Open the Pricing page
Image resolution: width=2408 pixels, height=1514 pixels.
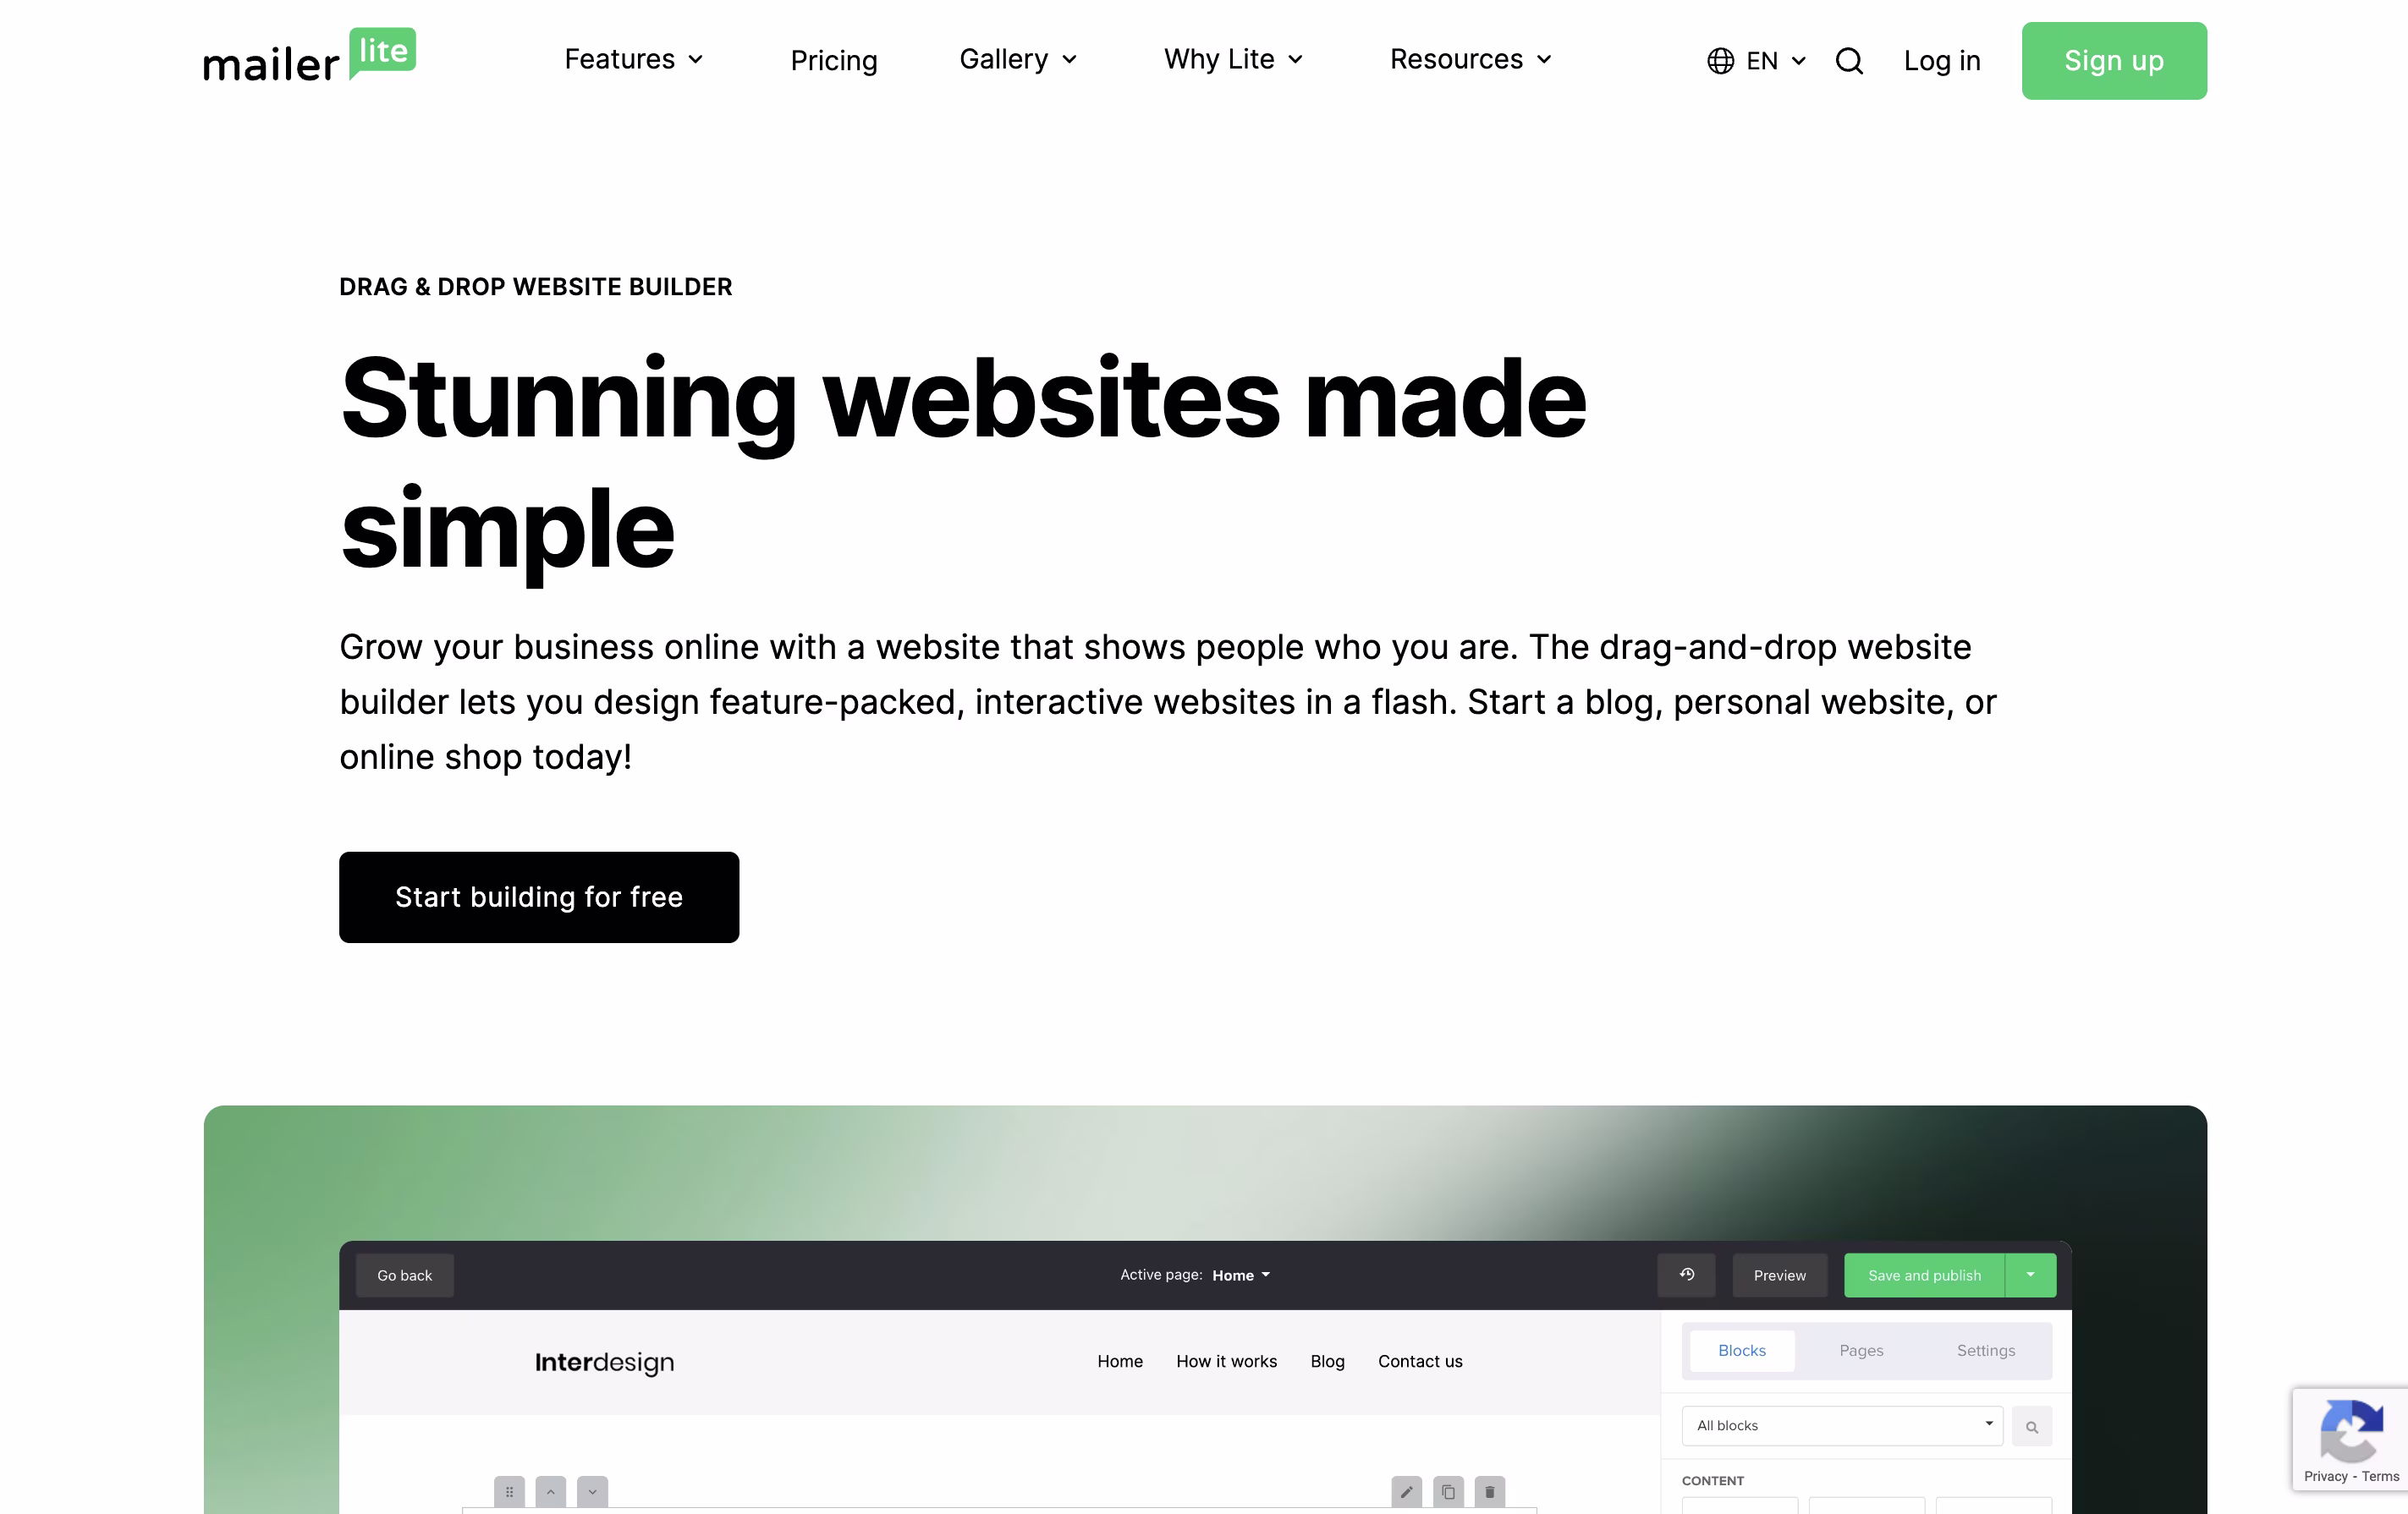point(834,61)
